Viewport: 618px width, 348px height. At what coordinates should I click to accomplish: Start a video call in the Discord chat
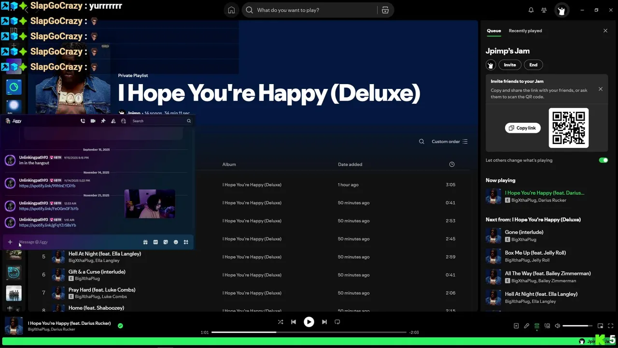tap(93, 121)
